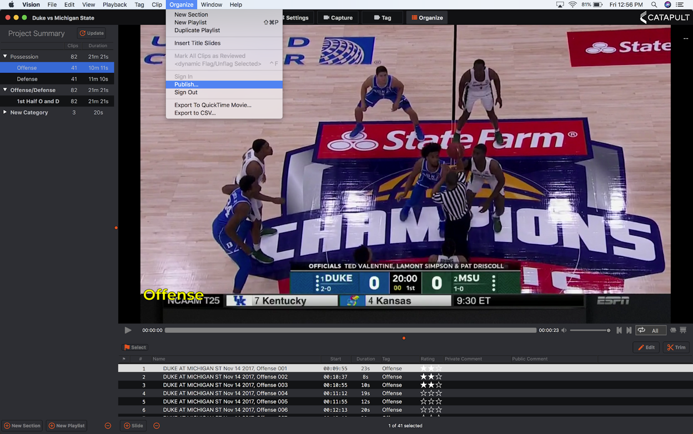Click the Edit pencil button
693x434 pixels.
tap(646, 347)
